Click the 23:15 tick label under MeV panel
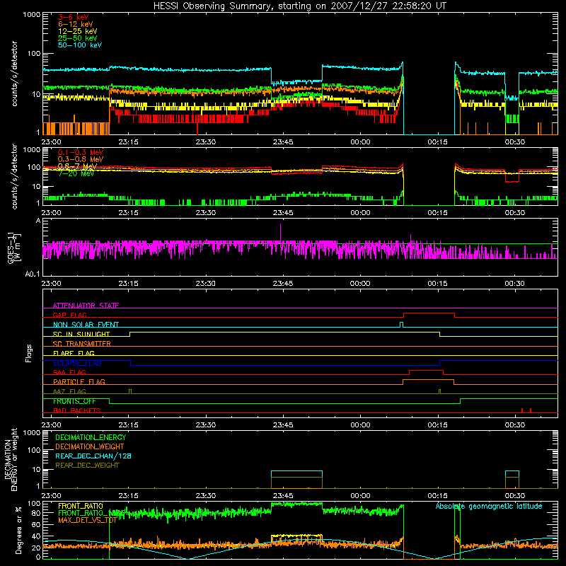This screenshot has width=566, height=566. (128, 213)
